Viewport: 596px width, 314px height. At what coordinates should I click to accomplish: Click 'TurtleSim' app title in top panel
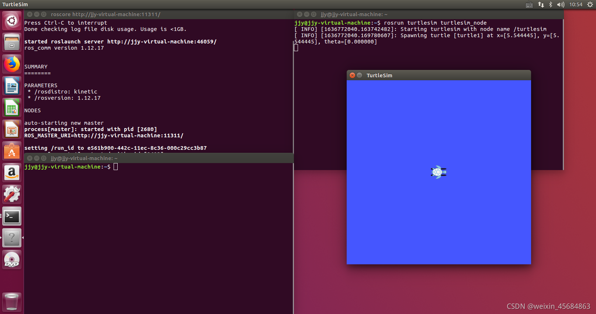click(x=15, y=4)
